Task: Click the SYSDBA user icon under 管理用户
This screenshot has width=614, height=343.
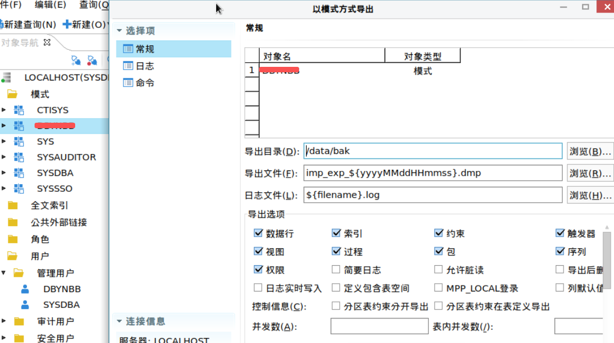Action: click(25, 305)
